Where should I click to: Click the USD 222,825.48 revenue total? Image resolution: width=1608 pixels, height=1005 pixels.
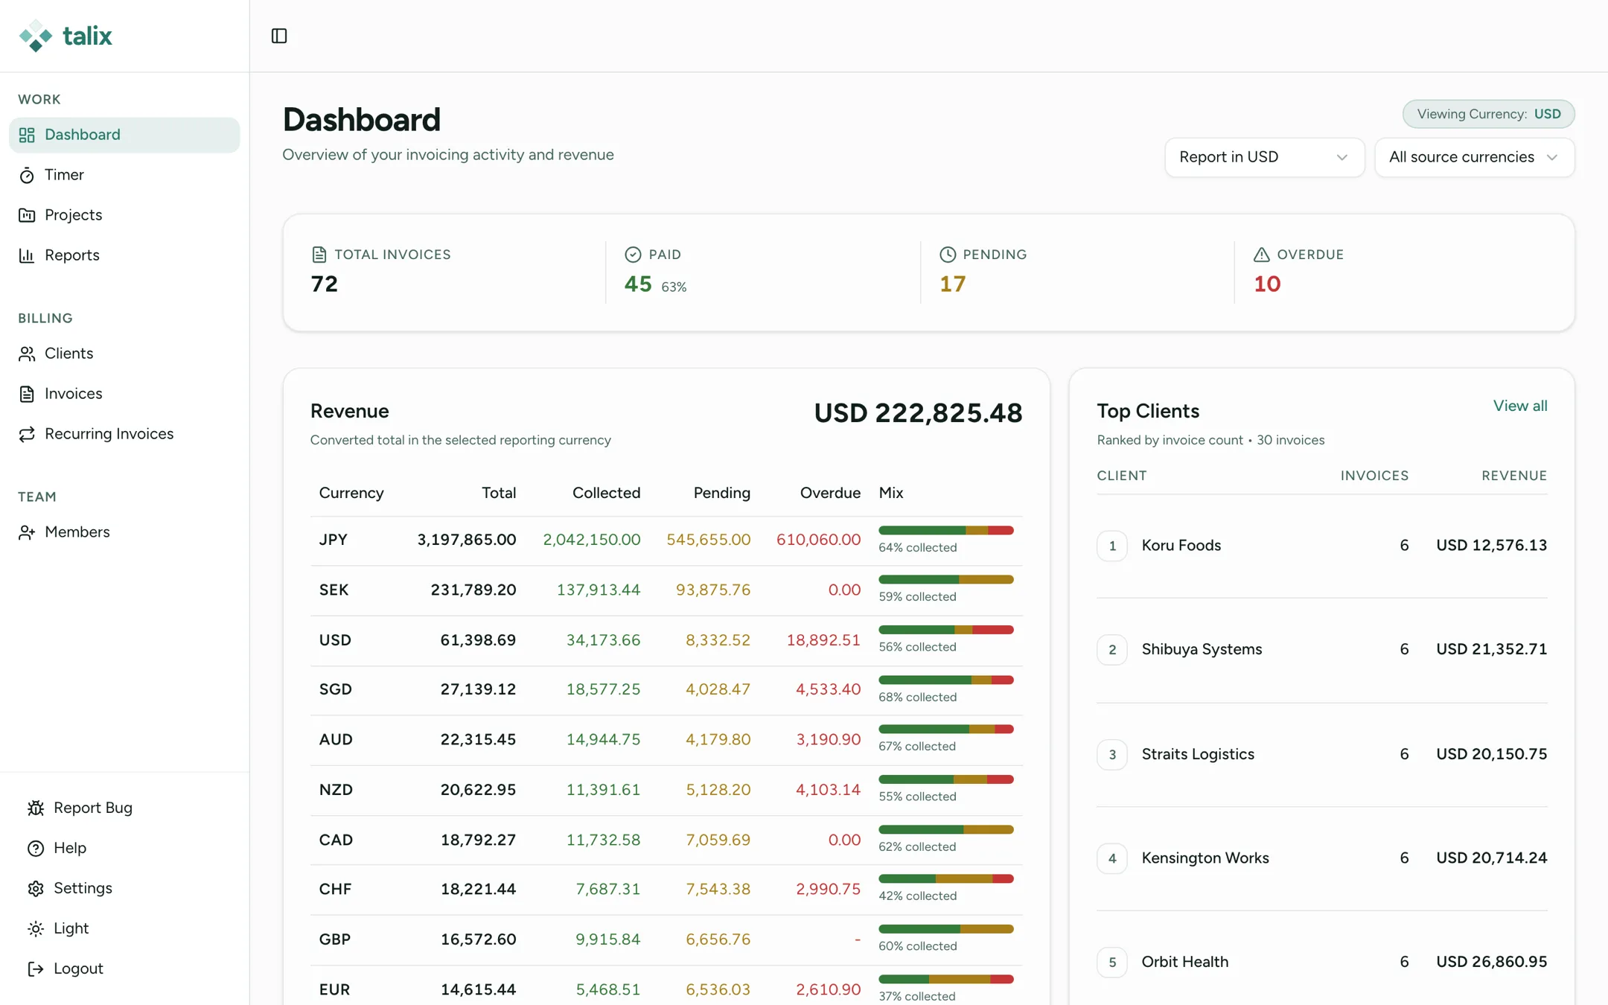point(918,413)
